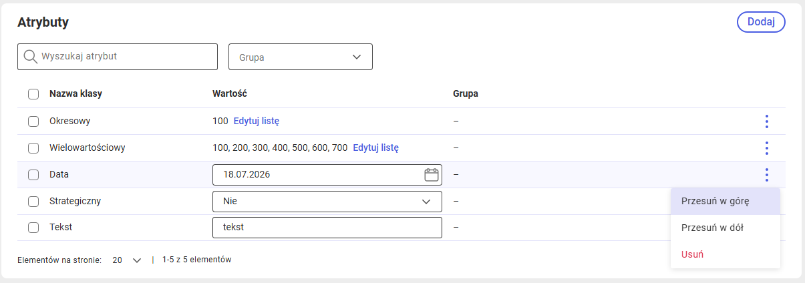
Task: Expand the Grupa filter dropdown
Action: point(301,57)
